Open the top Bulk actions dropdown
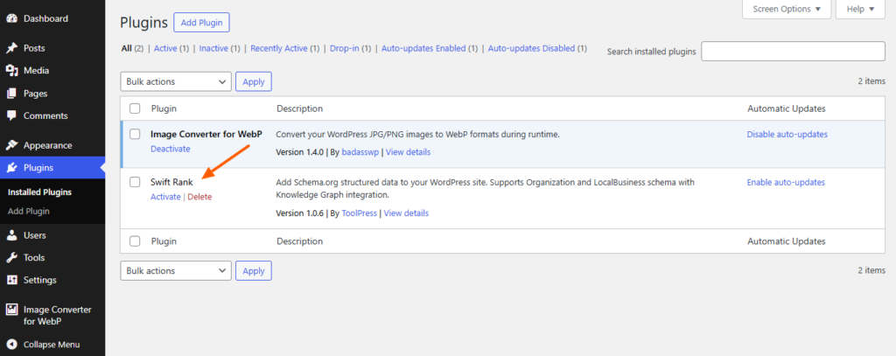This screenshot has height=356, width=896. 176,81
